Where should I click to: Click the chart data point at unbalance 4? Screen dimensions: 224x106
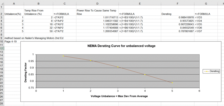coord(145,75)
